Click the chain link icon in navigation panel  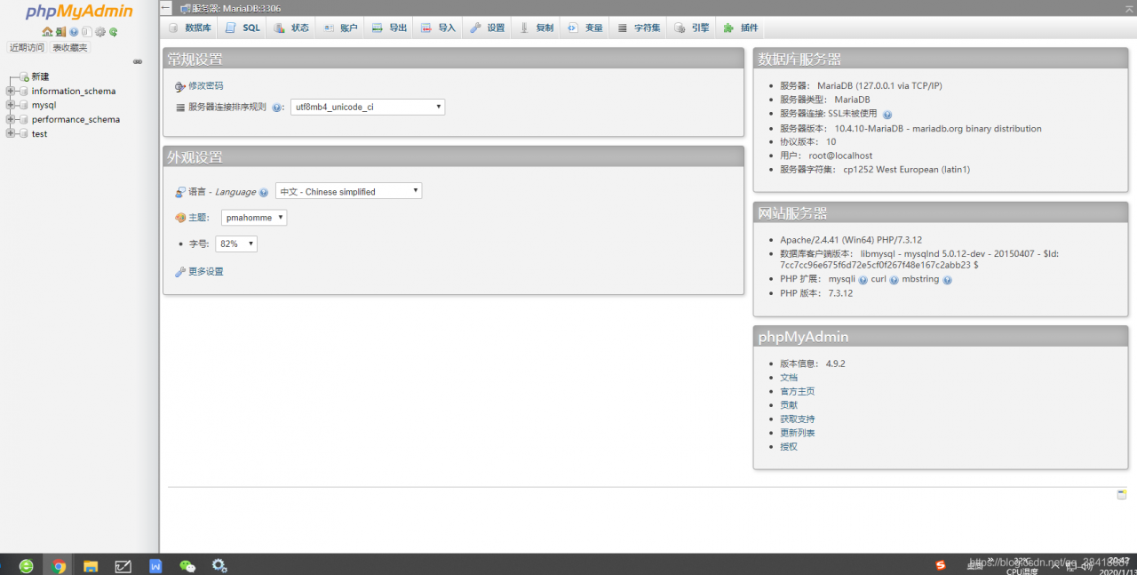pos(138,61)
